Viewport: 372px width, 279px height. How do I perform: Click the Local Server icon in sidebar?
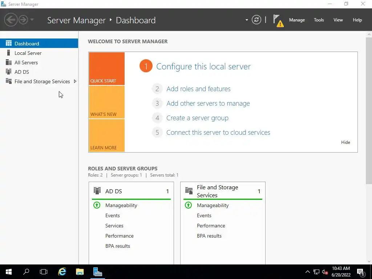(9, 53)
